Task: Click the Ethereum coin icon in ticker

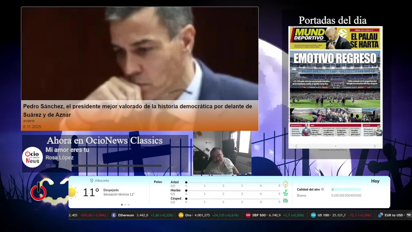Action: click(114, 215)
